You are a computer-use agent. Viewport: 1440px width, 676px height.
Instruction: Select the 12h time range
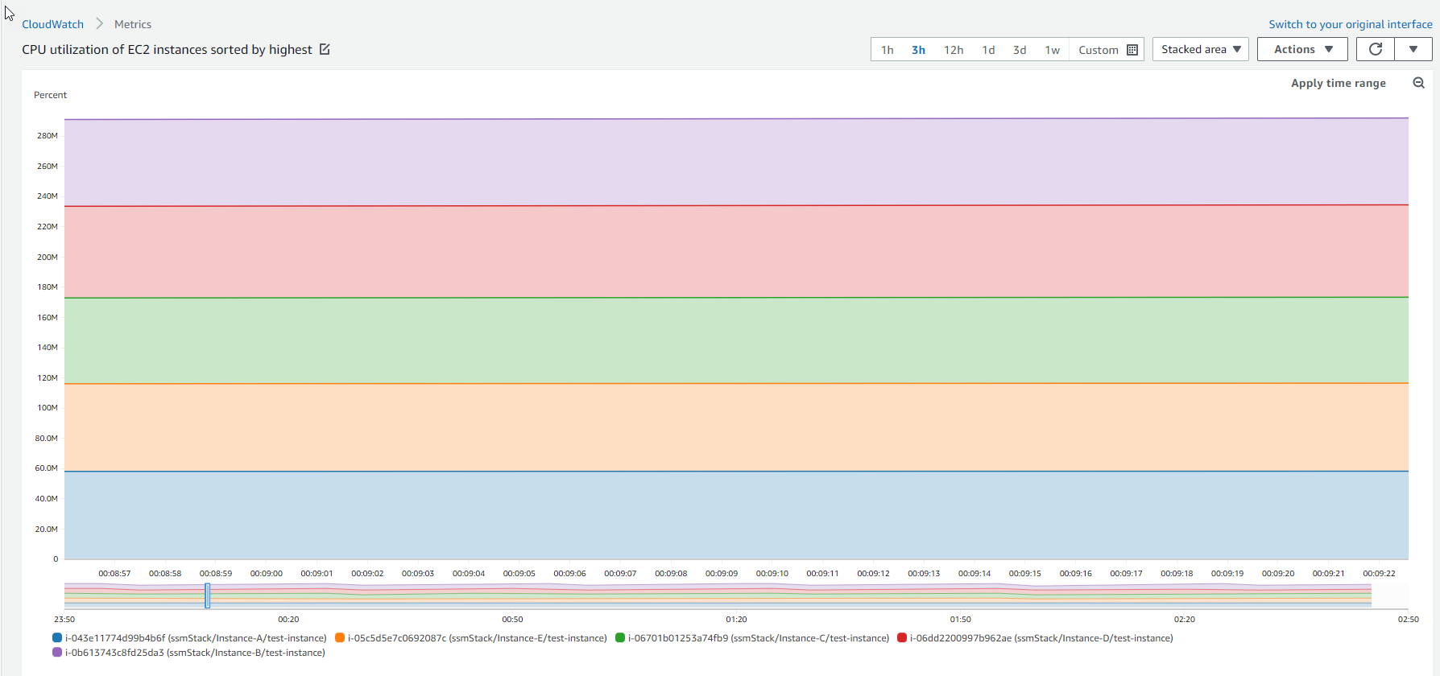coord(954,50)
